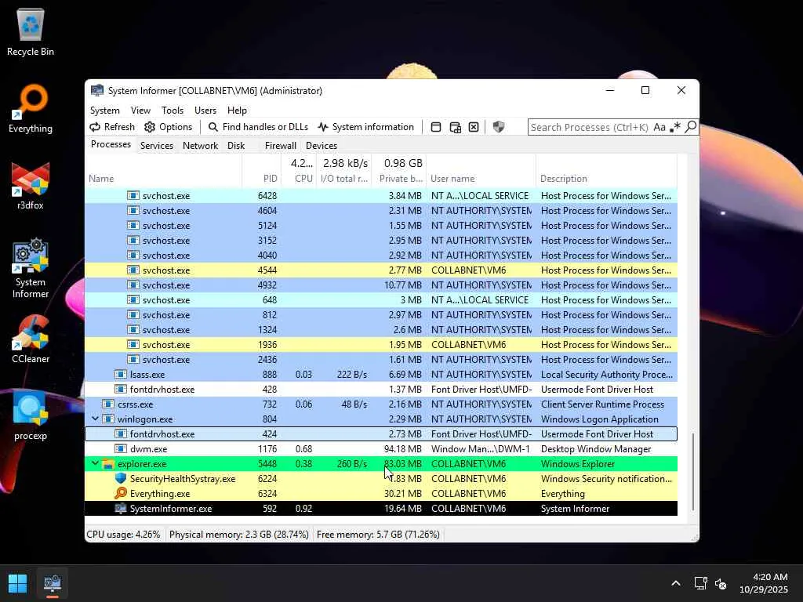This screenshot has width=803, height=602.
Task: Collapse the explorer.exe tree node
Action: coord(95,462)
